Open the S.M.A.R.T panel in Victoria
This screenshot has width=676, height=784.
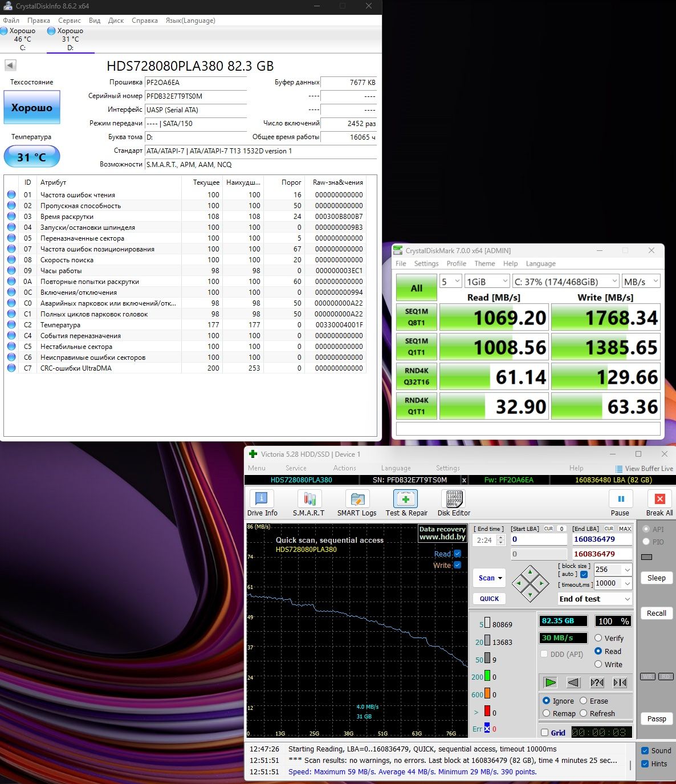(309, 503)
